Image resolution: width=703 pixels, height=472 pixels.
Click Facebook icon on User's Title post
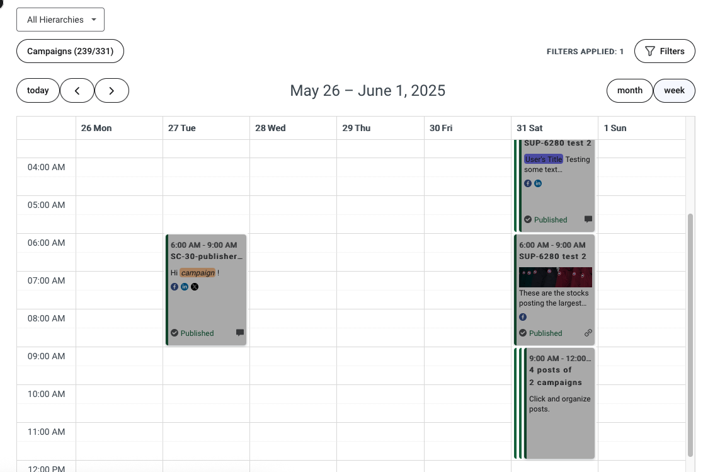coord(528,183)
